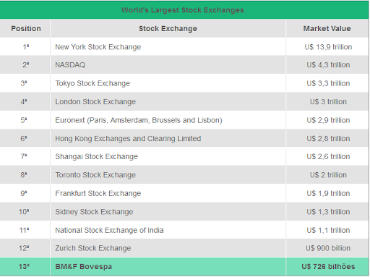Click London Stock Exchange name
370x277 pixels.
tap(95, 102)
